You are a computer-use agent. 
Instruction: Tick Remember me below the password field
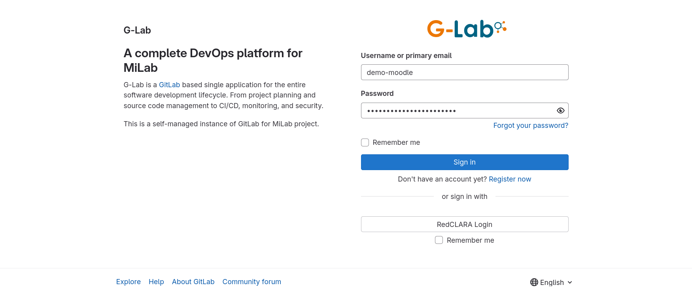(365, 142)
